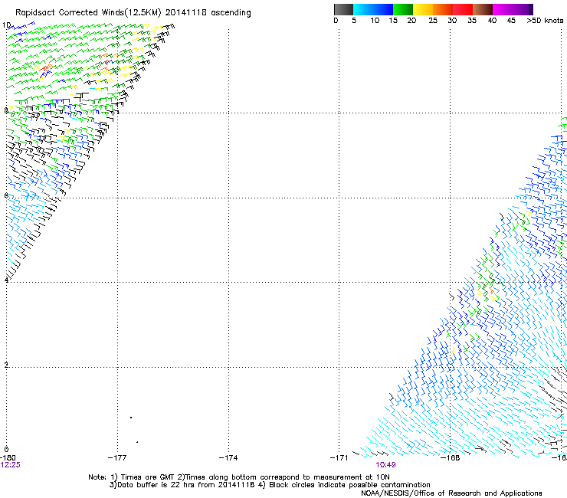567x498 pixels.
Task: Click the '25' legend scale label
Action: pos(433,21)
